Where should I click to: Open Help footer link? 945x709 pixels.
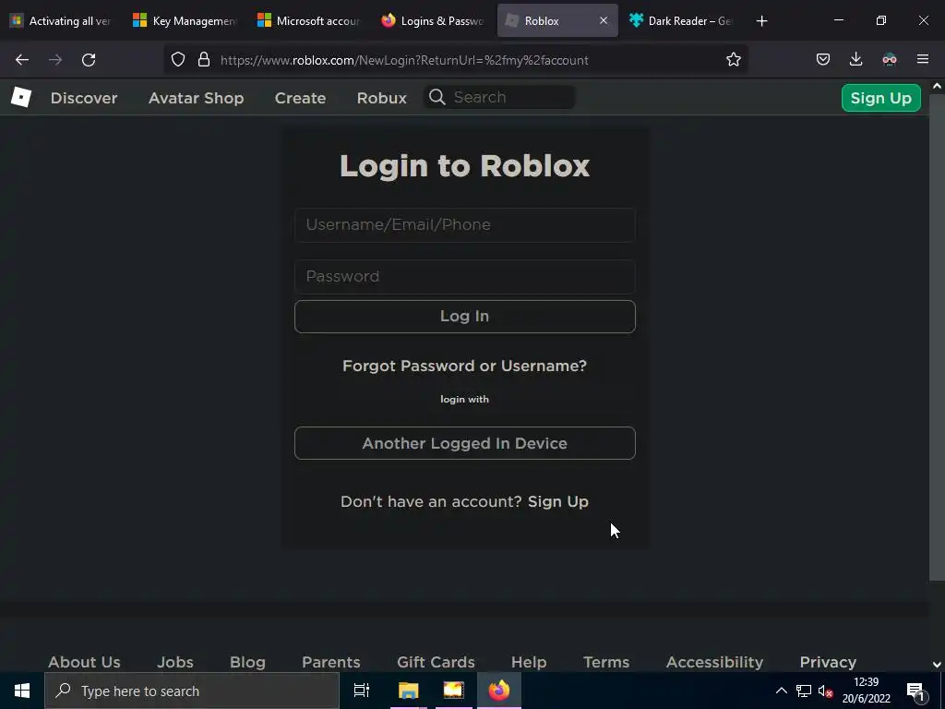pyautogui.click(x=529, y=662)
